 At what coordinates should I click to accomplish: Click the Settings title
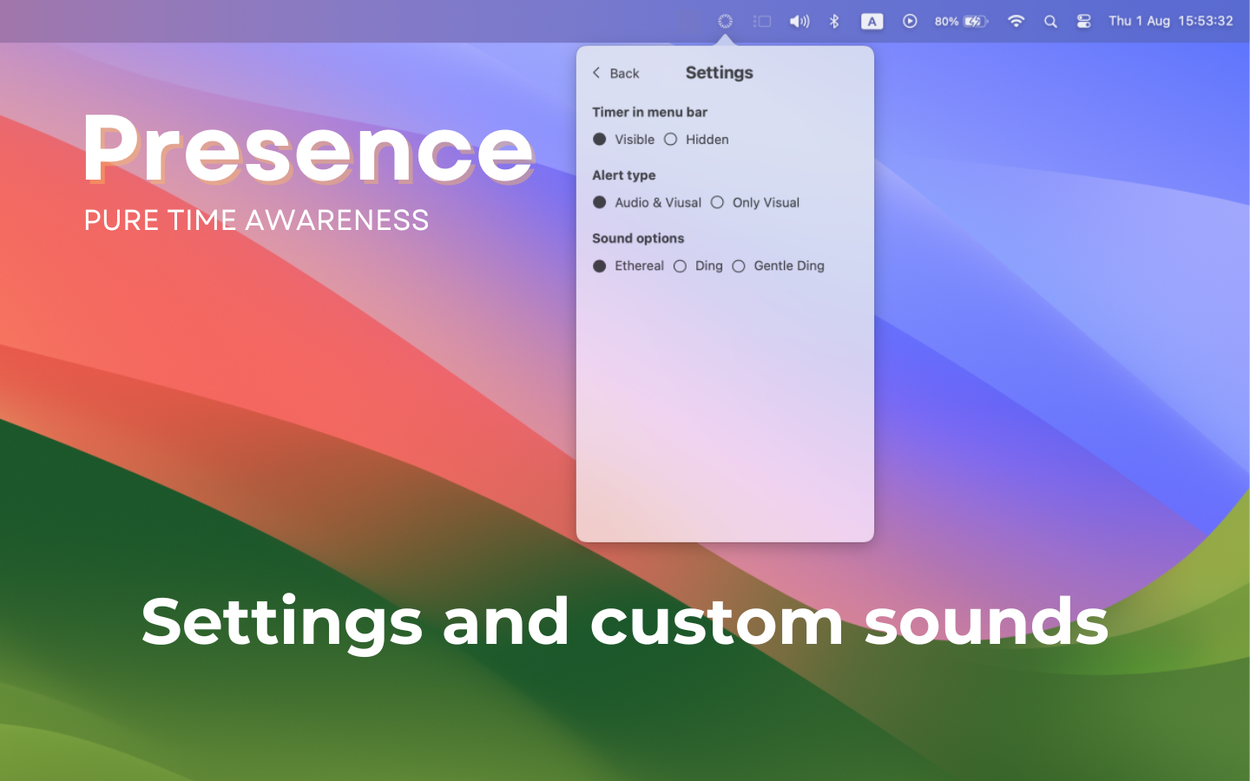(x=719, y=73)
